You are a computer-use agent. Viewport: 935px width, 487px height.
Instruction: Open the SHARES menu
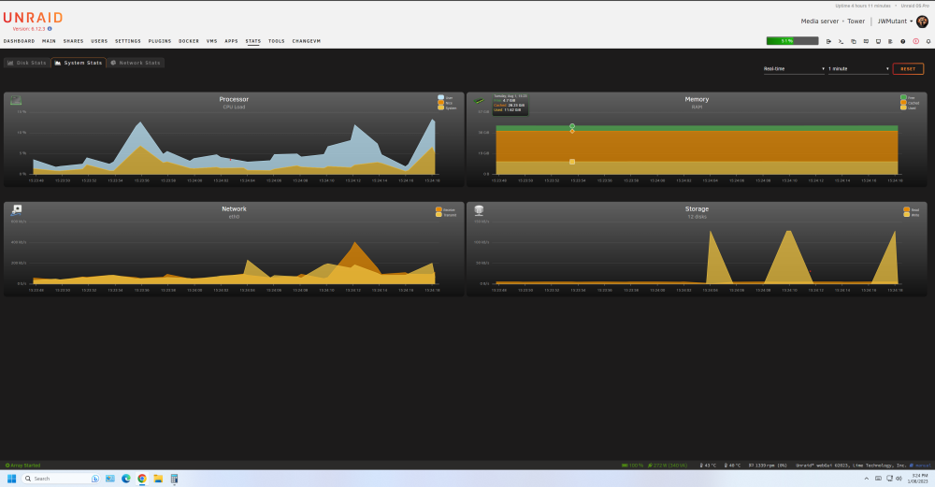(x=73, y=41)
